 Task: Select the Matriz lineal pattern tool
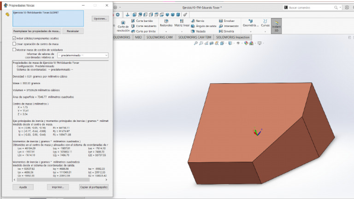[x=182, y=23]
